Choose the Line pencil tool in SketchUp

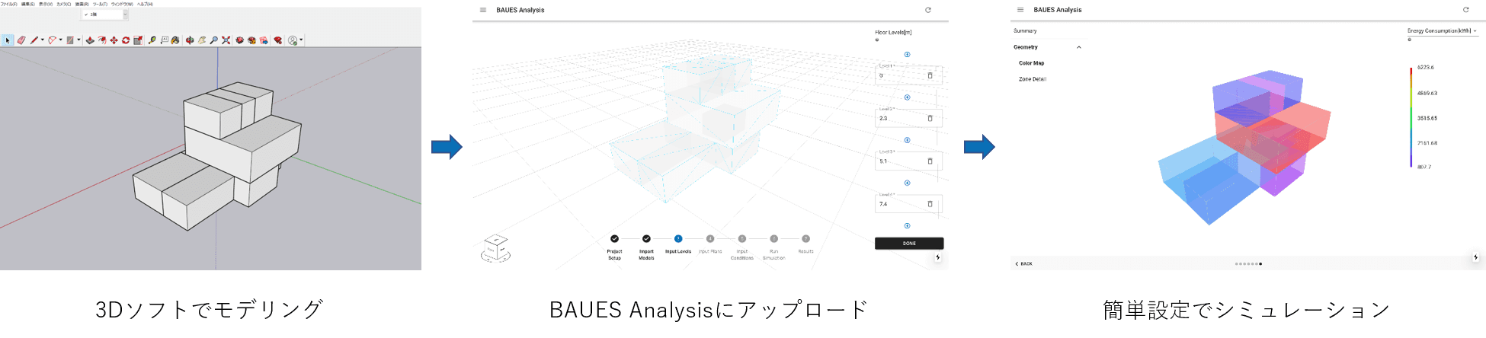[x=34, y=40]
